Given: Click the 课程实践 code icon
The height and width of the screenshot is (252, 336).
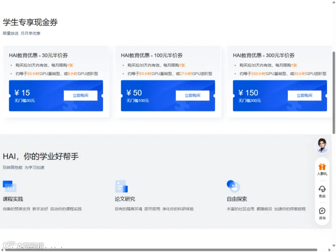Looking at the screenshot, I should point(9,186).
